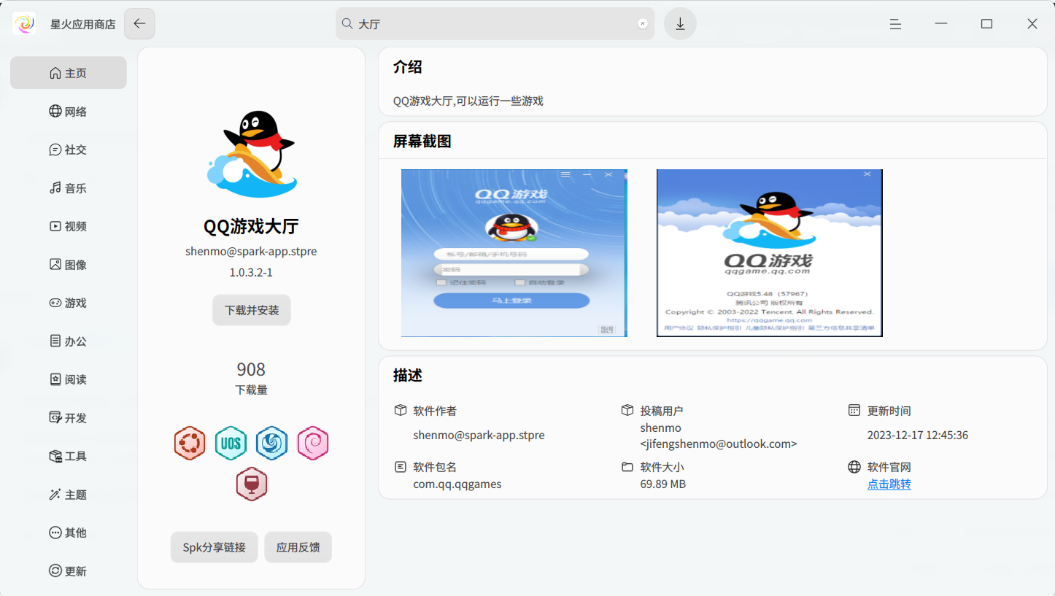Focus the search box containing 大厅
Screen dimensions: 1055x596
coord(495,23)
